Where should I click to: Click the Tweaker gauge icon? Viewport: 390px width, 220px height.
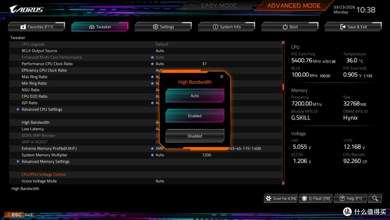click(x=92, y=27)
